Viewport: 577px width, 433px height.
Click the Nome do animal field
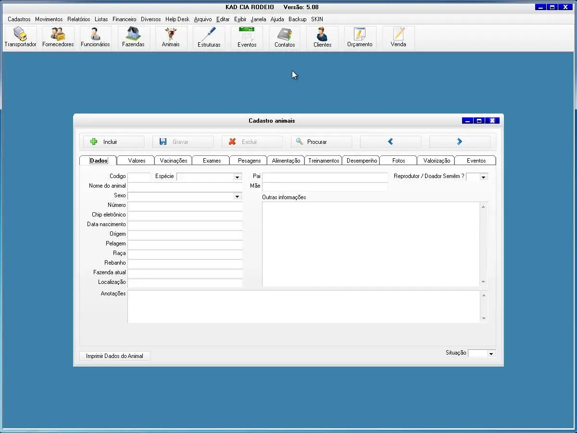click(185, 187)
